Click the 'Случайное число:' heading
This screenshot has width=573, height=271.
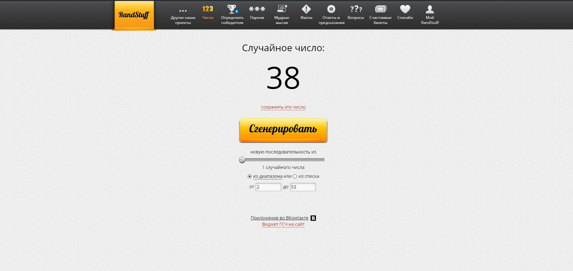click(x=283, y=48)
